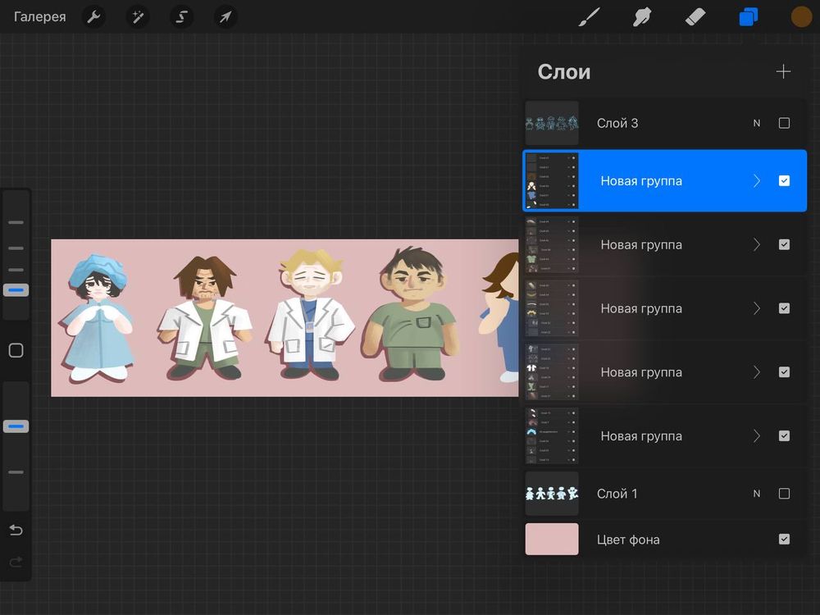Tap thumbnail of third Новая группа
The width and height of the screenshot is (820, 615).
pyautogui.click(x=552, y=308)
